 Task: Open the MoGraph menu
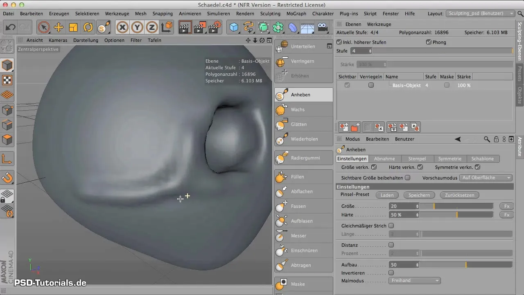pos(296,14)
